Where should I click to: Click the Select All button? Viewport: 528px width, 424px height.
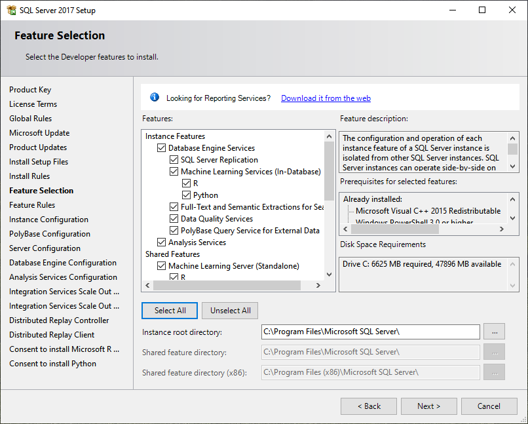[x=170, y=311]
